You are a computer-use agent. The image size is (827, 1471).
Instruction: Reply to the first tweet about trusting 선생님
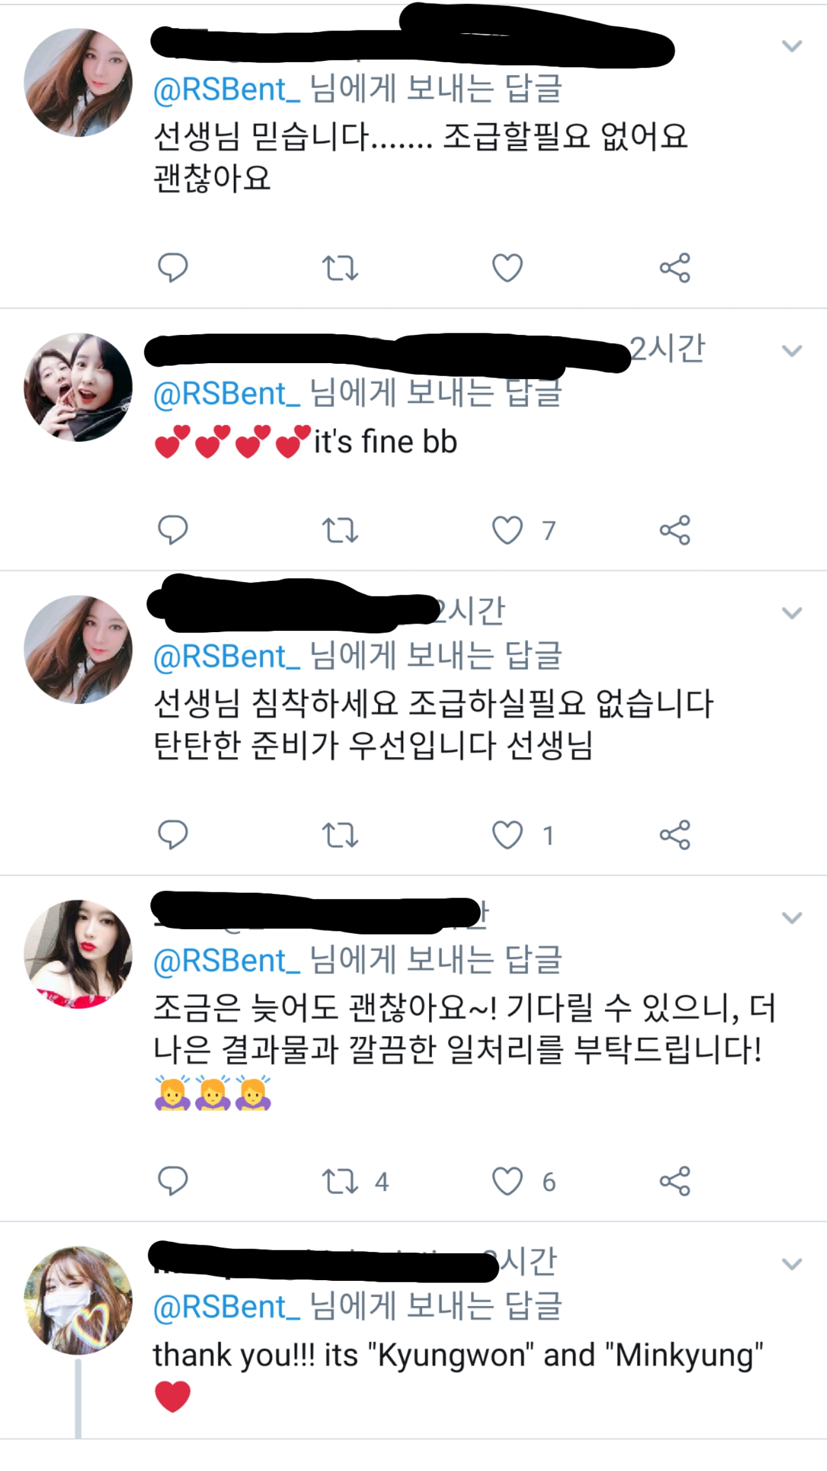173,268
